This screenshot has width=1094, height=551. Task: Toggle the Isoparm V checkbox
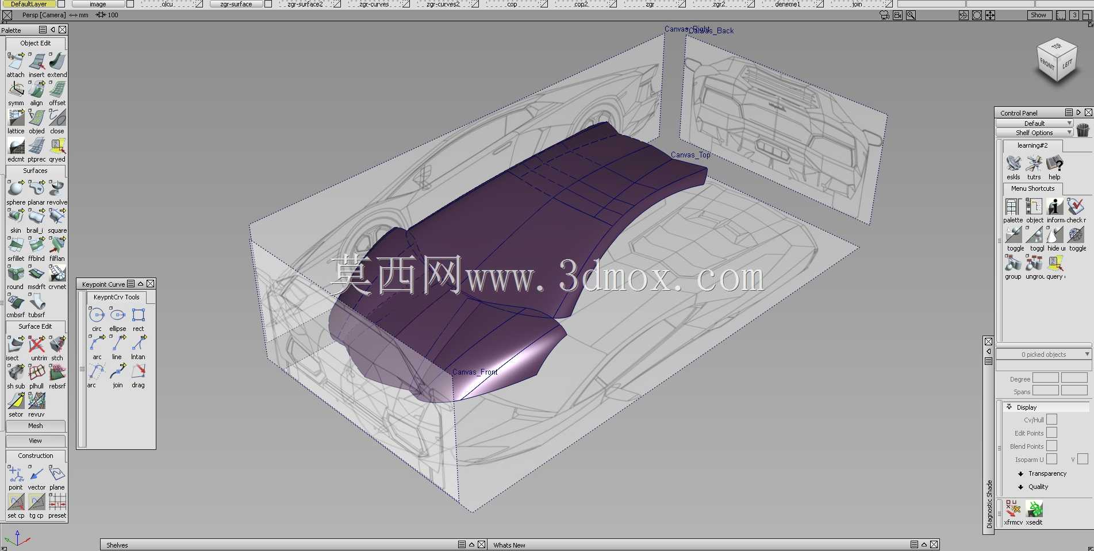pyautogui.click(x=1083, y=459)
